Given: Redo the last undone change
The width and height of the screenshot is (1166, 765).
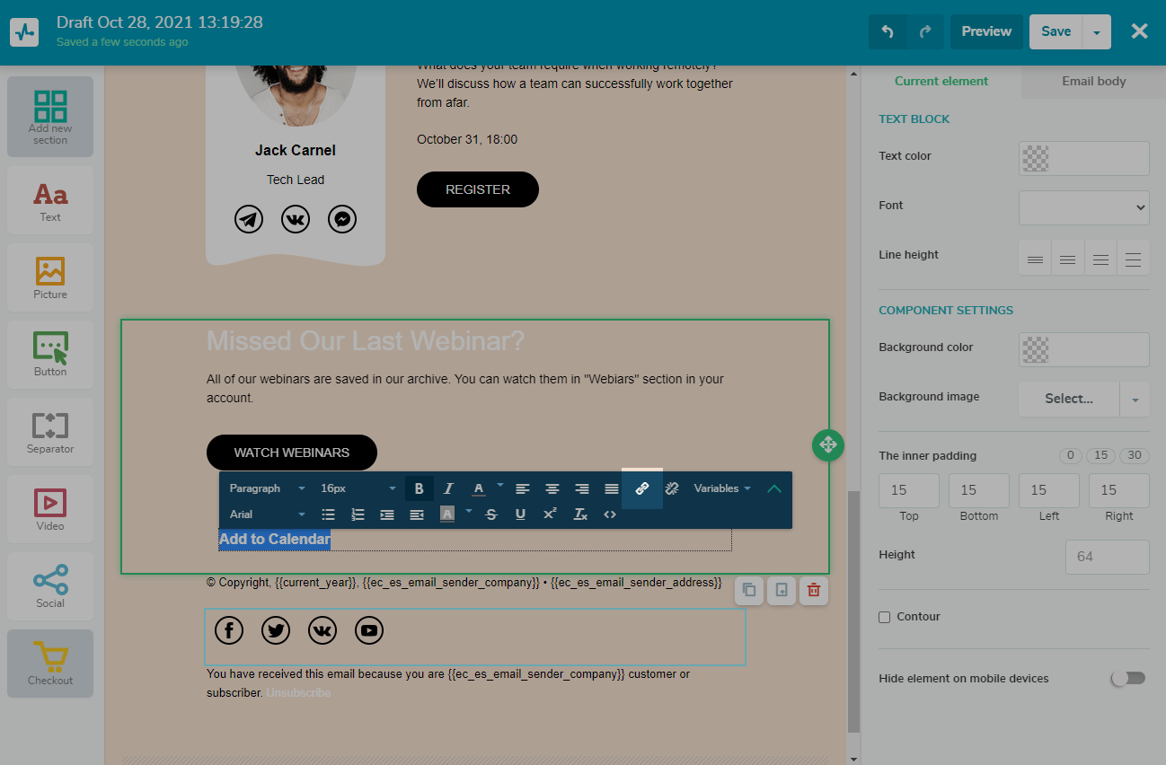Looking at the screenshot, I should [x=925, y=31].
